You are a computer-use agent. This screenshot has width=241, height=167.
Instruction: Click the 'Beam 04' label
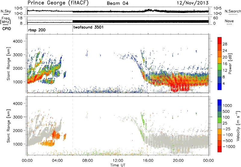coord(117,3)
